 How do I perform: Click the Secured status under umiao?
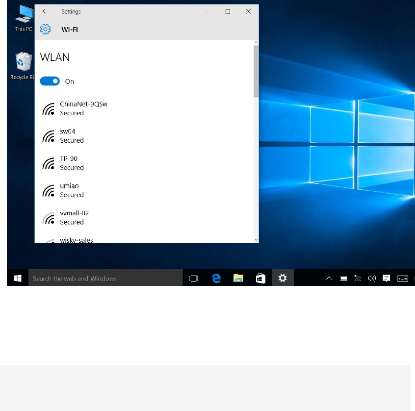coord(72,195)
